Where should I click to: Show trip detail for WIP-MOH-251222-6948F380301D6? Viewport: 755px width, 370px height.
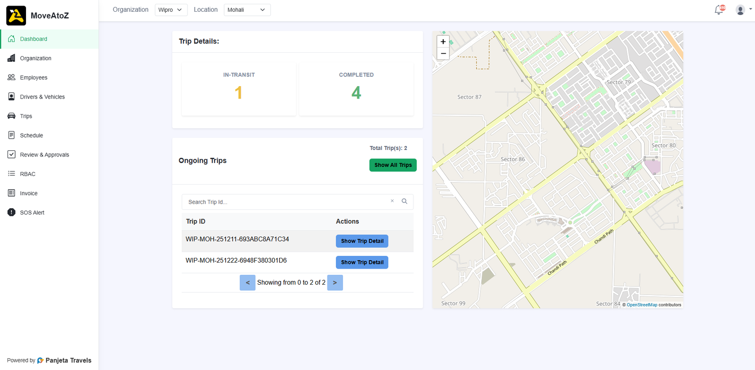tap(362, 262)
